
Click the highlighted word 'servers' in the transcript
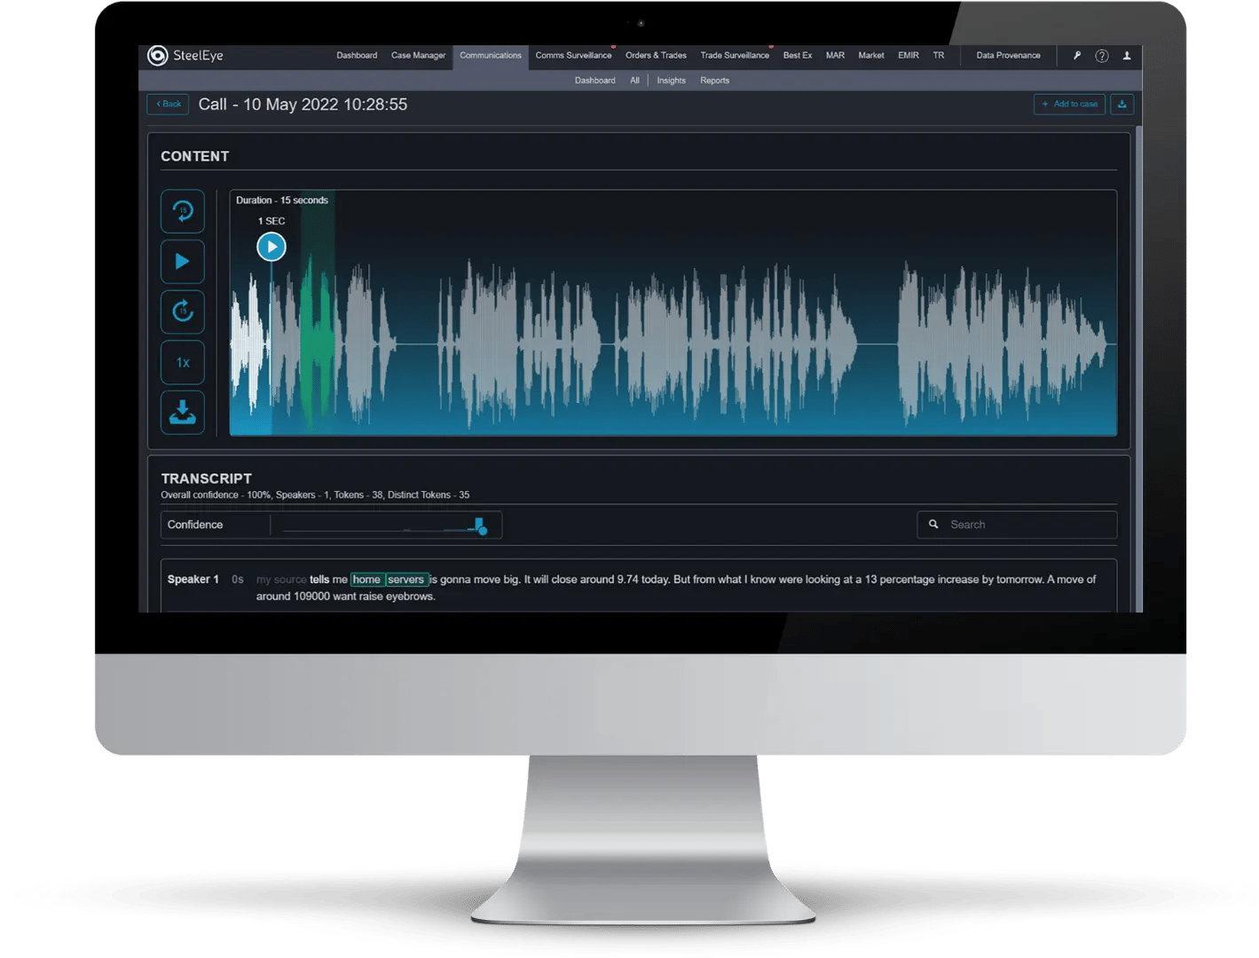click(406, 580)
